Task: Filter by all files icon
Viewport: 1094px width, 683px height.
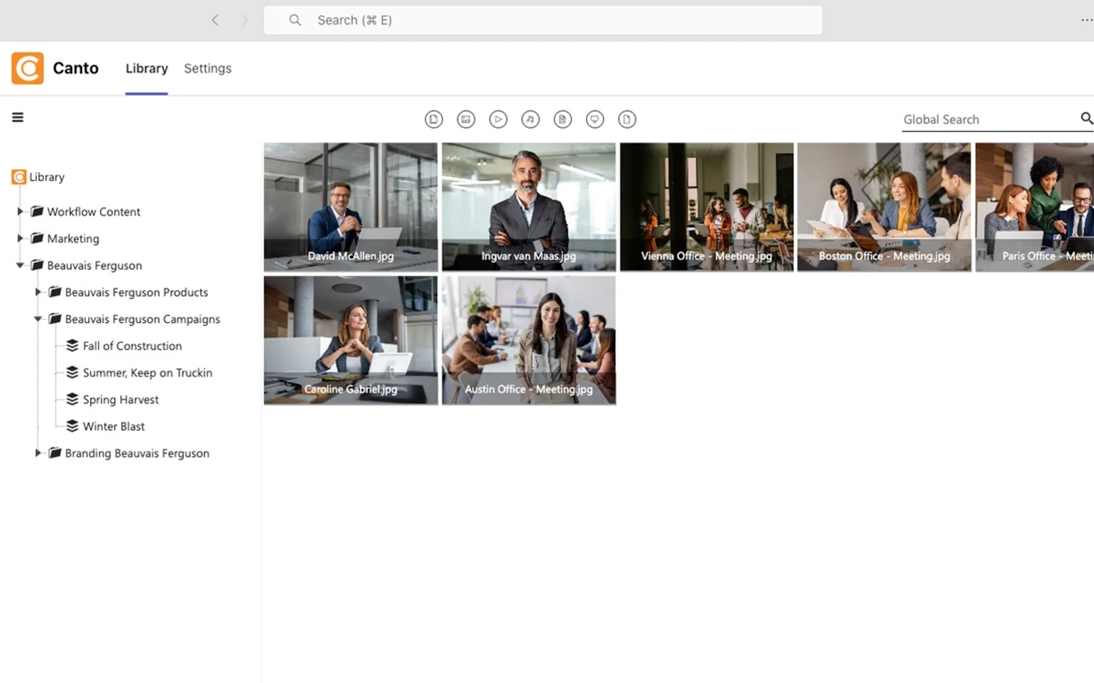Action: [x=433, y=120]
